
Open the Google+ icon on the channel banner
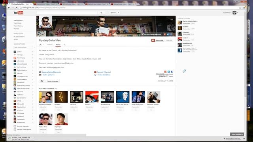click(x=165, y=34)
